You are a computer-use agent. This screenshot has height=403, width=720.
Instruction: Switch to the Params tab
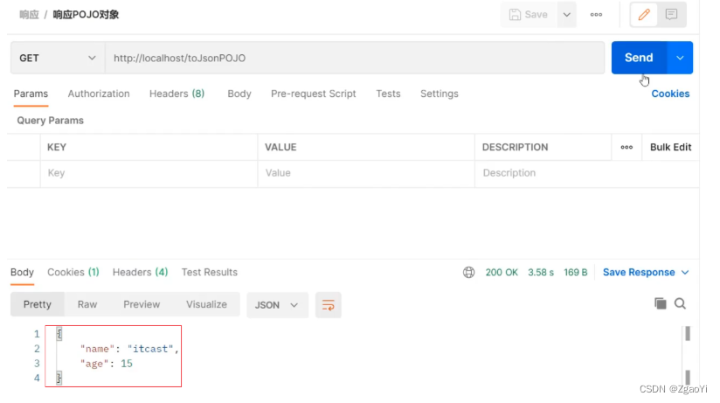pyautogui.click(x=31, y=94)
